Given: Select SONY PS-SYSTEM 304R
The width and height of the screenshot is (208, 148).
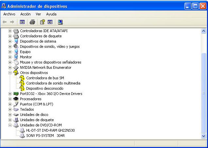Looking at the screenshot, I should [45, 136].
